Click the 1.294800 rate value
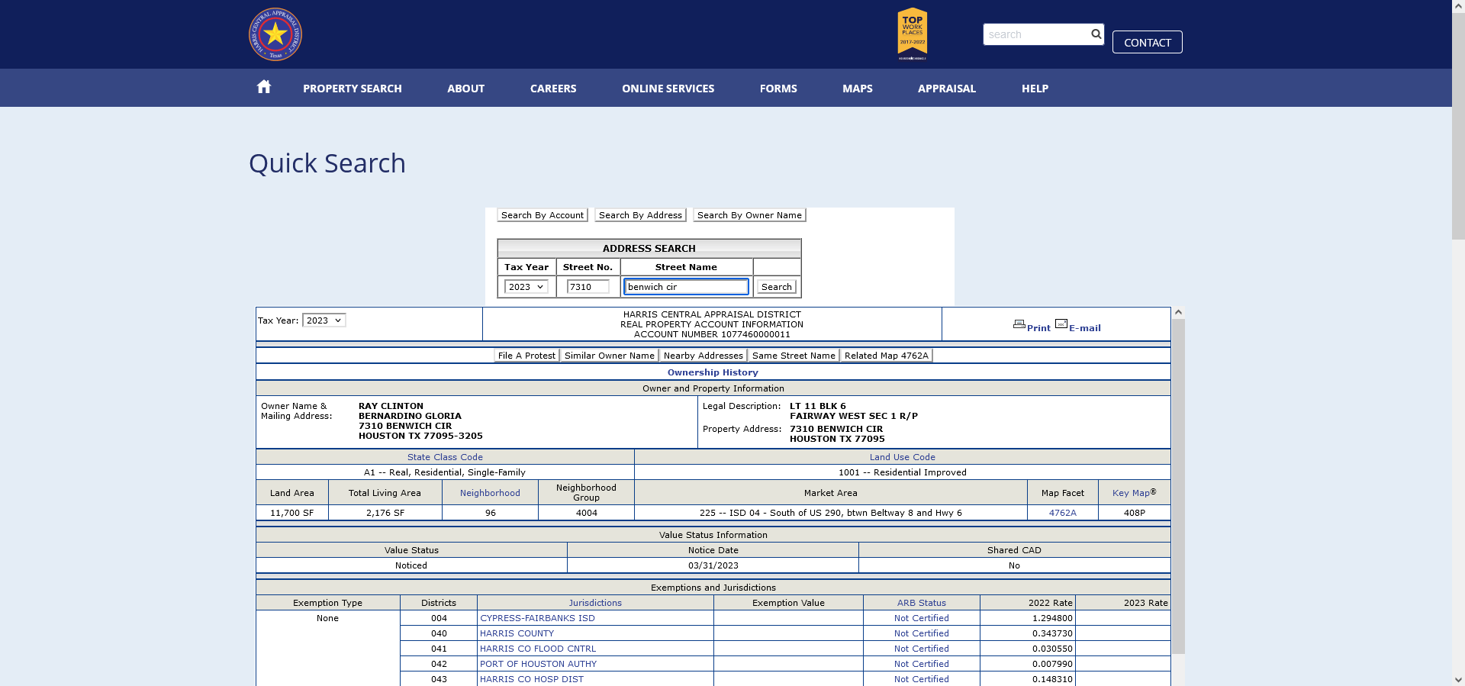1465x686 pixels. [1052, 618]
